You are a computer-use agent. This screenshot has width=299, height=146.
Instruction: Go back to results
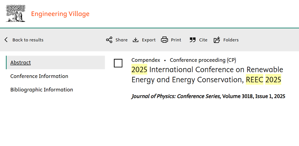pos(28,40)
